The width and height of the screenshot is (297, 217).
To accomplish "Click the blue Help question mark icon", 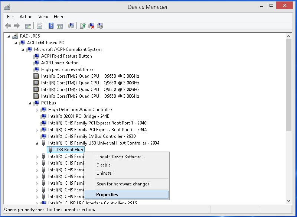I will (x=51, y=26).
